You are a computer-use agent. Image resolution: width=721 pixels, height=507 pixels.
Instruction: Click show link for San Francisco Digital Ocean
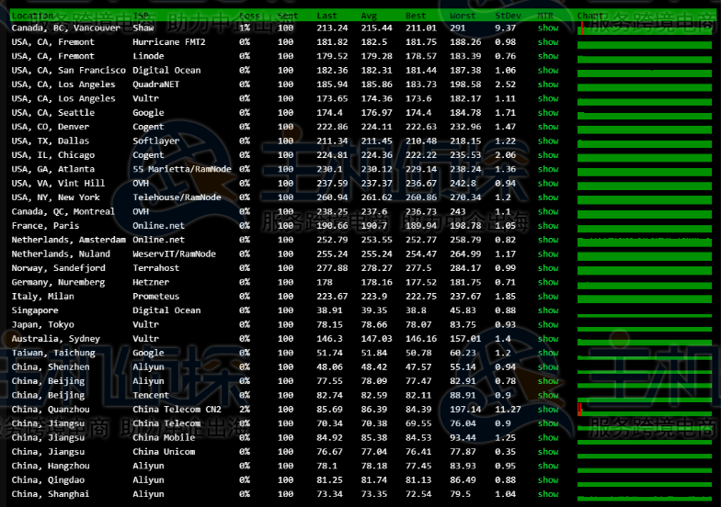pos(548,71)
